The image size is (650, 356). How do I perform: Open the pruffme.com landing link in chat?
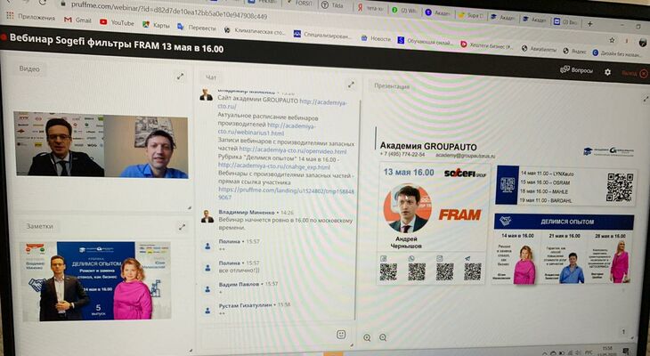tap(286, 194)
